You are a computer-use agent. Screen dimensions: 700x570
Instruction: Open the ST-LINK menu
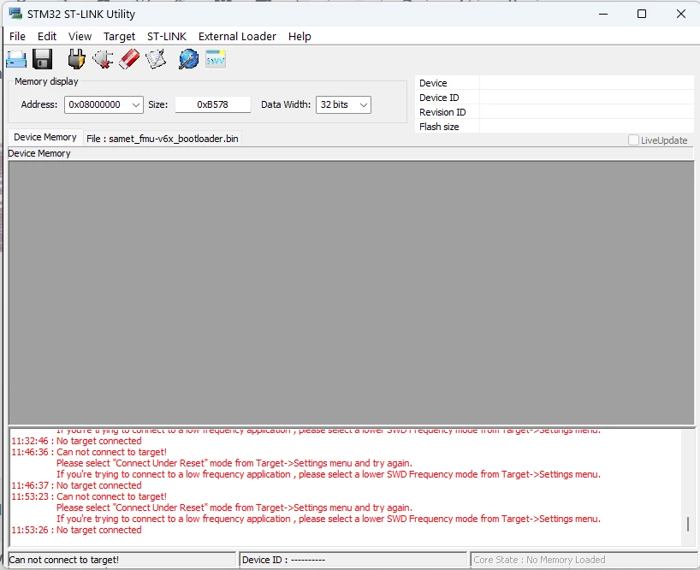167,37
